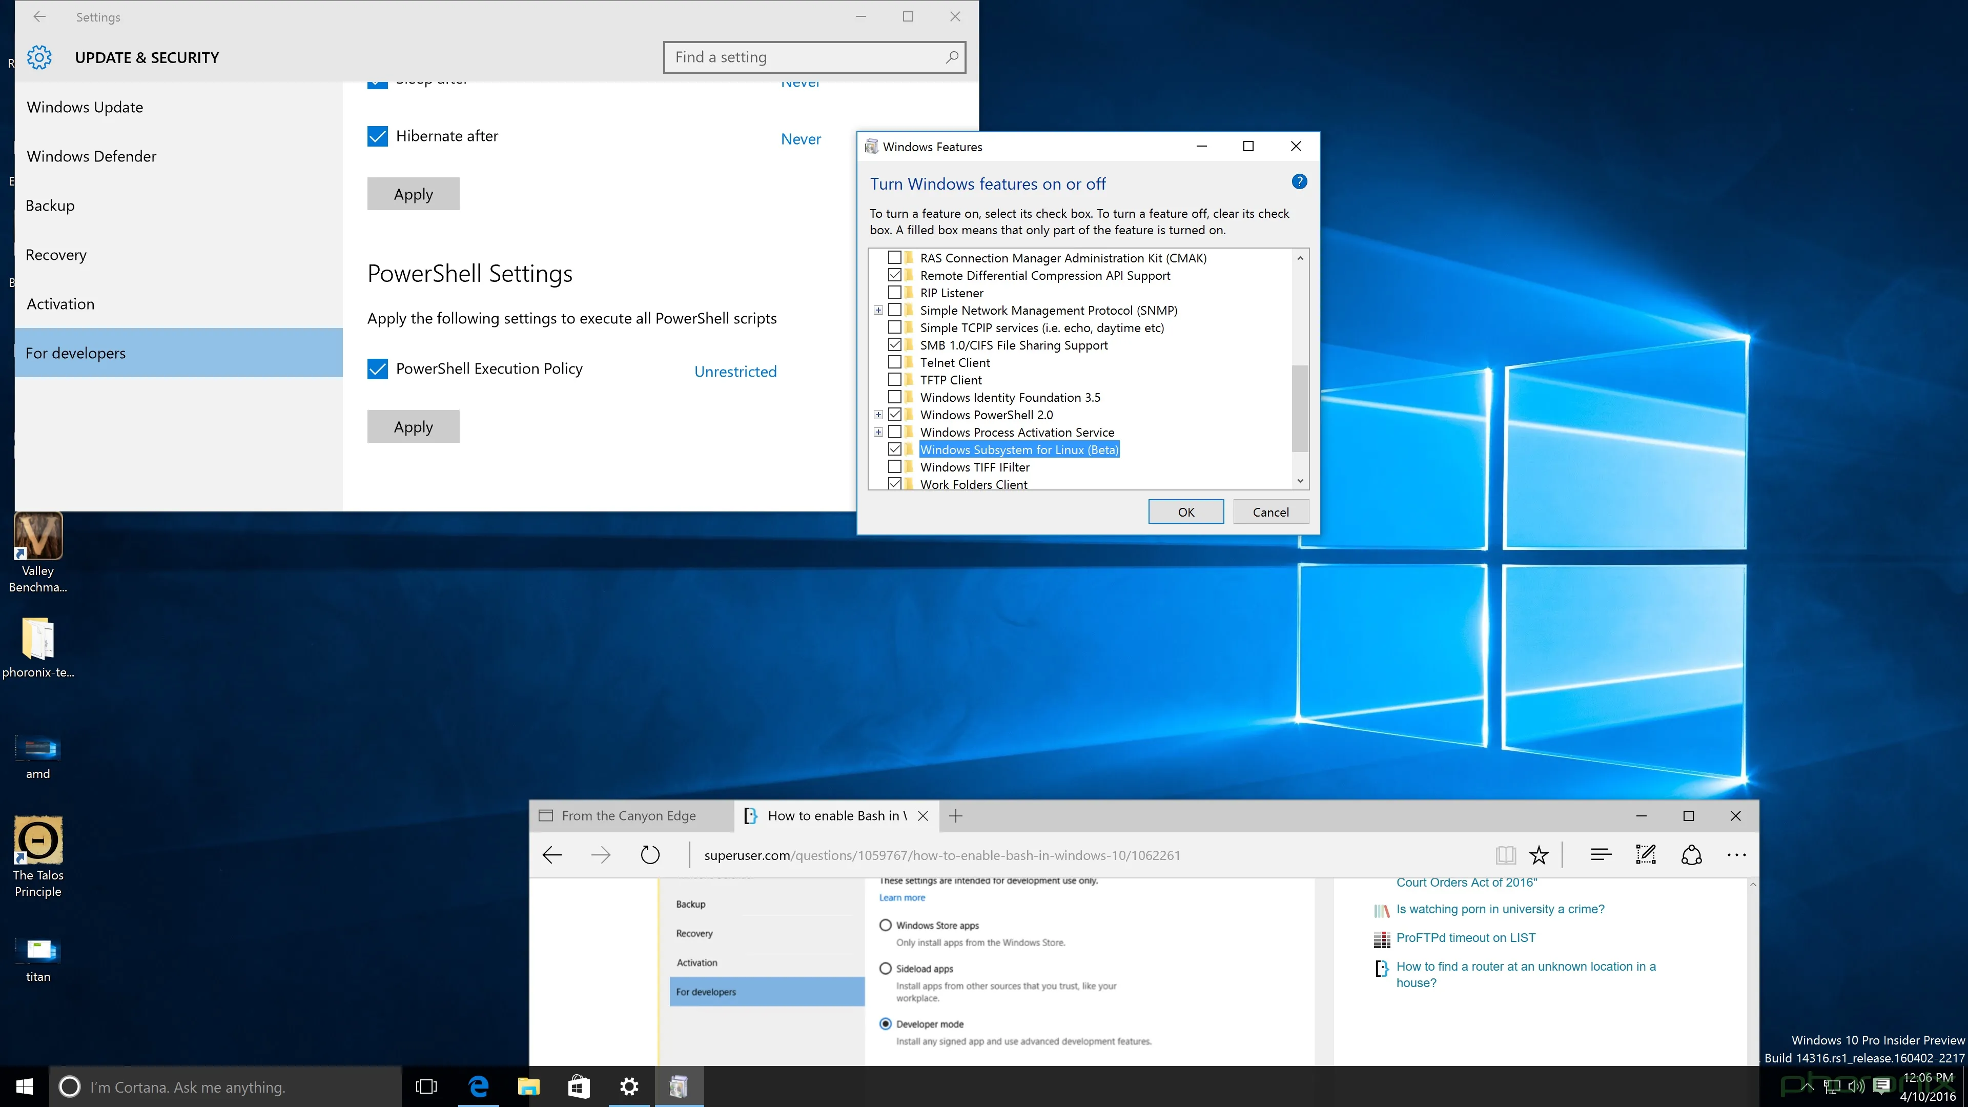
Task: Select the titan desktop icon
Action: point(37,960)
